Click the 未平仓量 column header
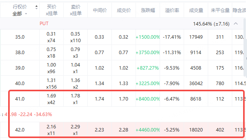247x140 pixels. point(220,10)
